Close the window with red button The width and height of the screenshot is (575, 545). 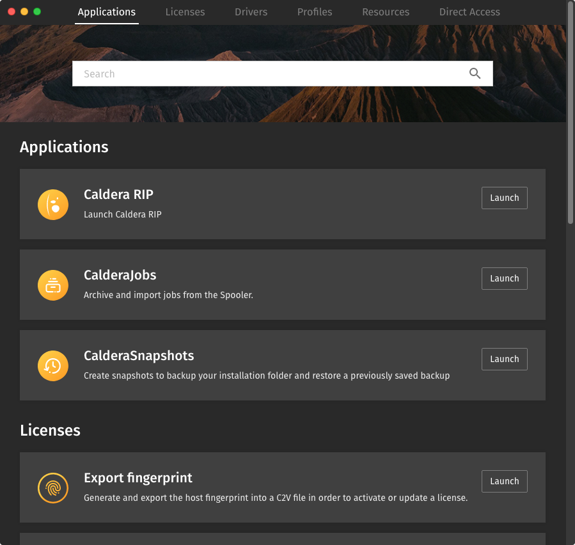(x=12, y=12)
